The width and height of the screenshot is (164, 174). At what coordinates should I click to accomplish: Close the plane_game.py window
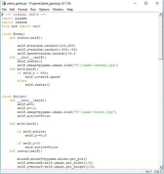[157, 3]
